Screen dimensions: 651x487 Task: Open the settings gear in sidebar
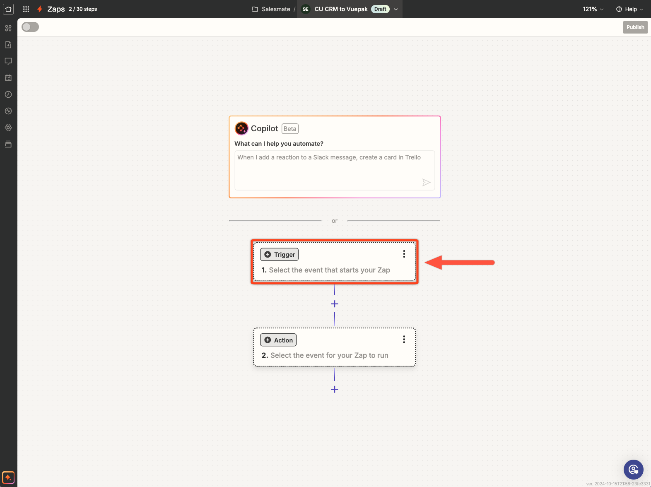pyautogui.click(x=8, y=128)
